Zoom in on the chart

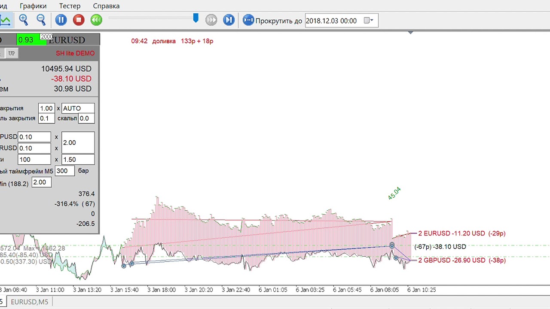click(23, 20)
